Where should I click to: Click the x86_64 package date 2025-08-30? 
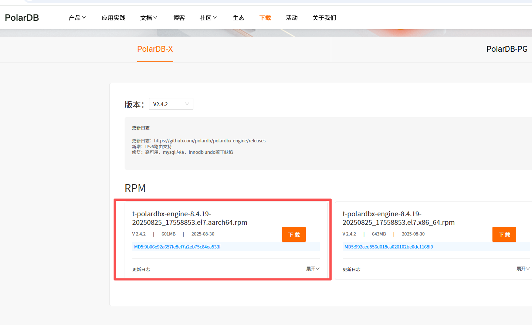(x=413, y=234)
